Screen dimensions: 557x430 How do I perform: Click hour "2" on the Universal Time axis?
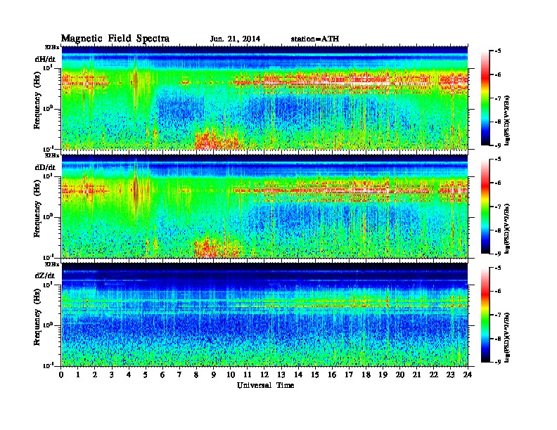95,374
